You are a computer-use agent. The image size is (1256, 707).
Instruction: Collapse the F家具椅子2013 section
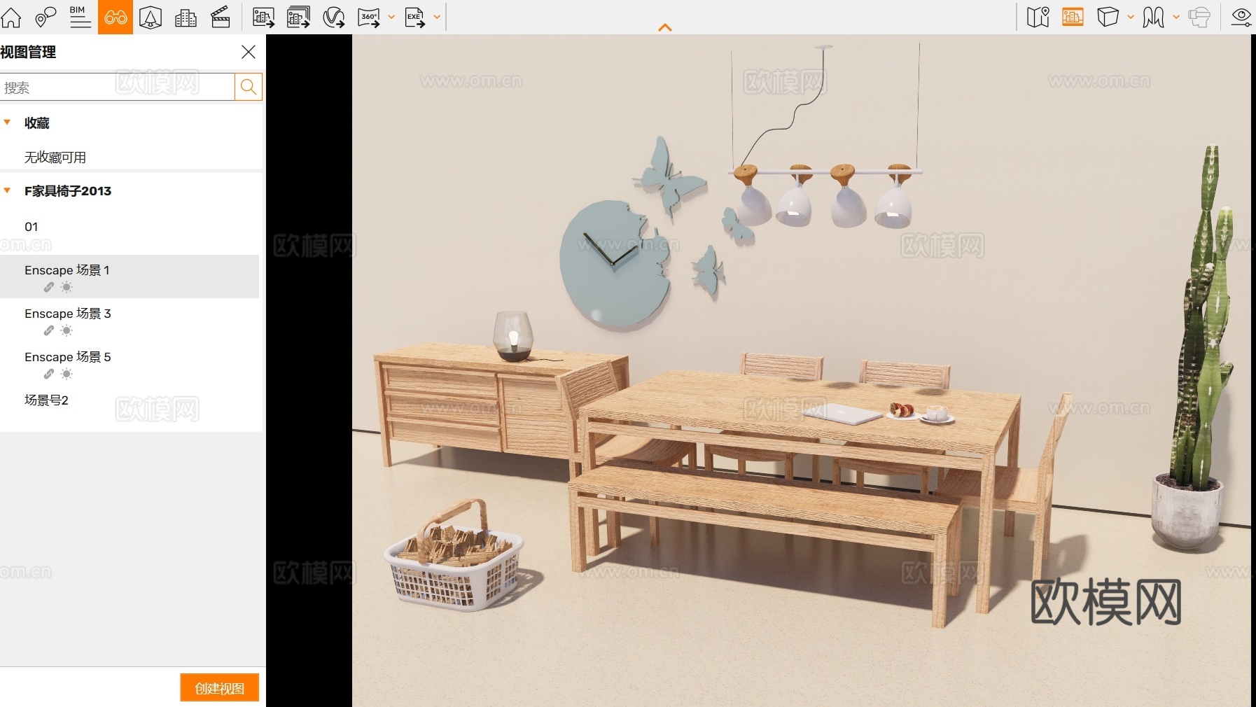pos(8,190)
